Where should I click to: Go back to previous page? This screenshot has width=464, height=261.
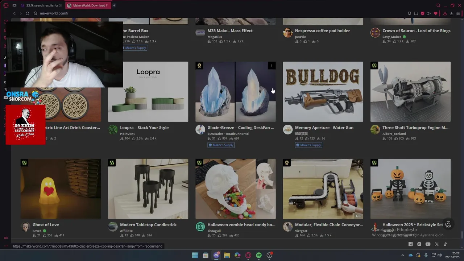tap(14, 13)
